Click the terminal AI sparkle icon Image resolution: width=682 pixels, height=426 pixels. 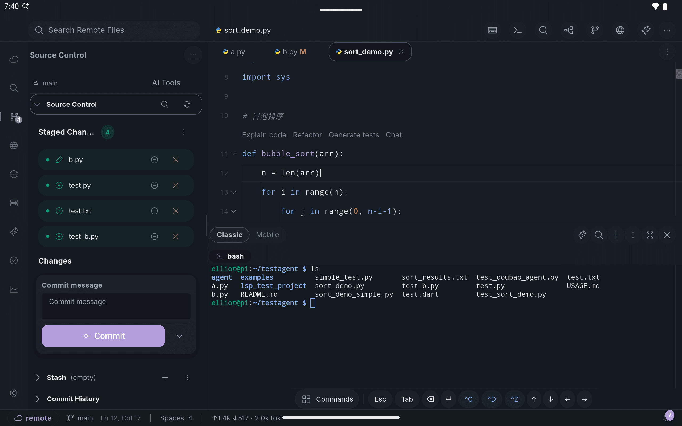582,235
